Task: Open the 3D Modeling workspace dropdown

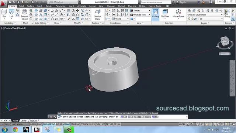Action: (63, 2)
